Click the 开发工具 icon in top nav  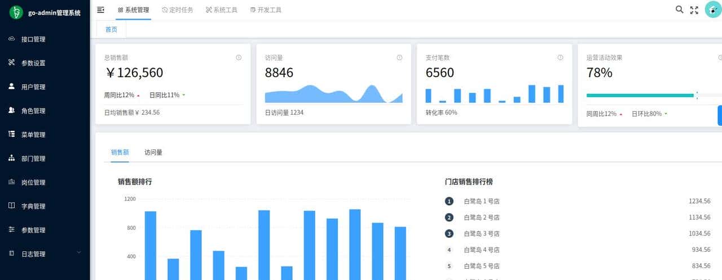253,10
